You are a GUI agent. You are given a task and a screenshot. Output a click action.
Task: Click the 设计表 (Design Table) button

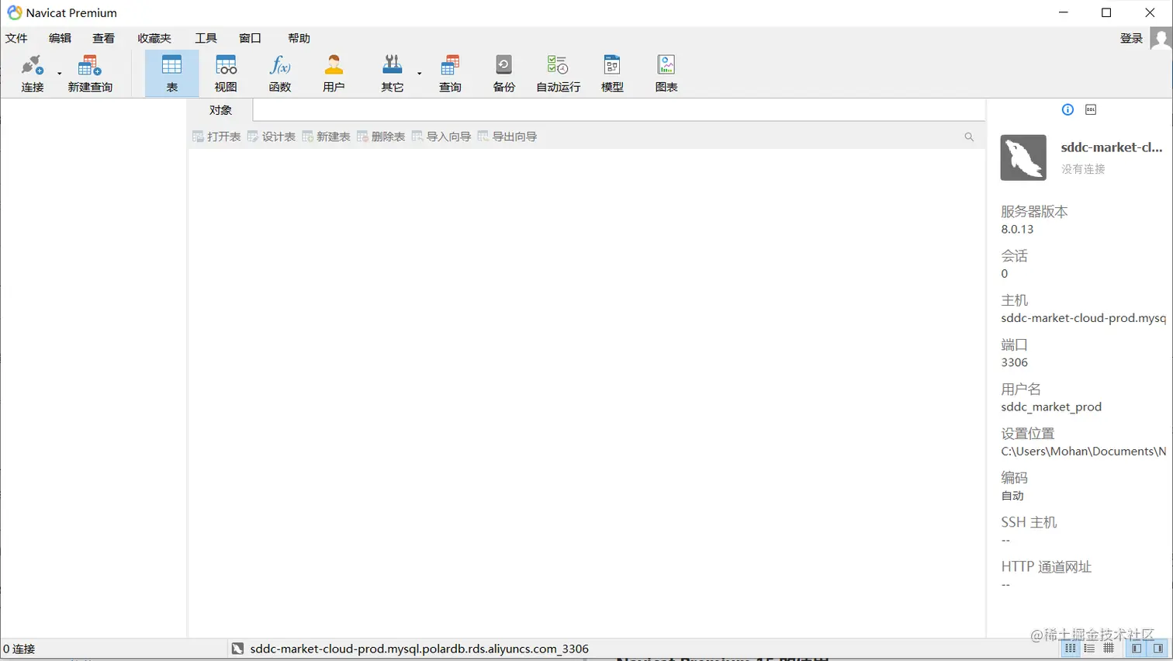pos(272,137)
